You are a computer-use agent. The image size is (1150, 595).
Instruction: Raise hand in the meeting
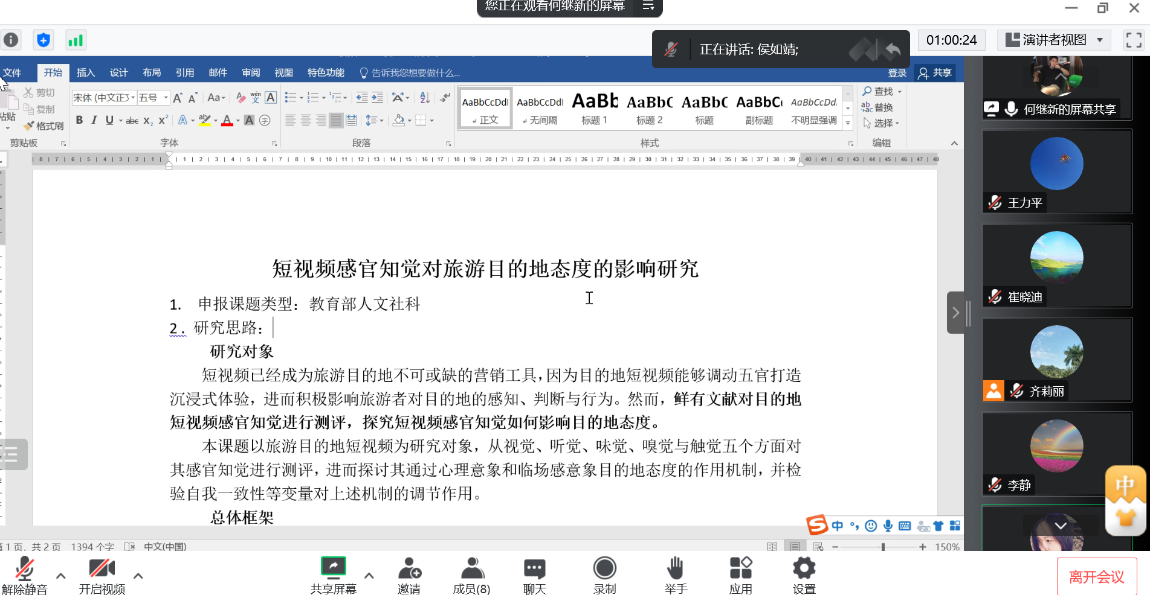675,569
